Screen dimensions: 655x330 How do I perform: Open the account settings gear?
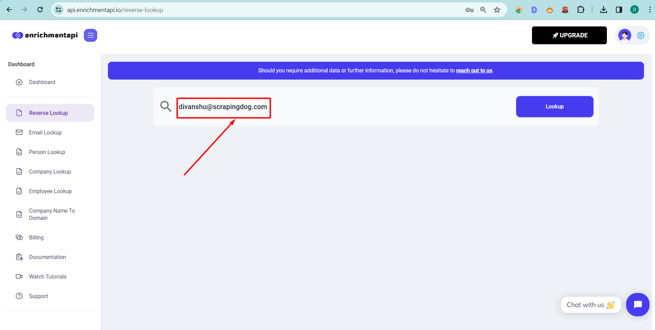tap(641, 35)
